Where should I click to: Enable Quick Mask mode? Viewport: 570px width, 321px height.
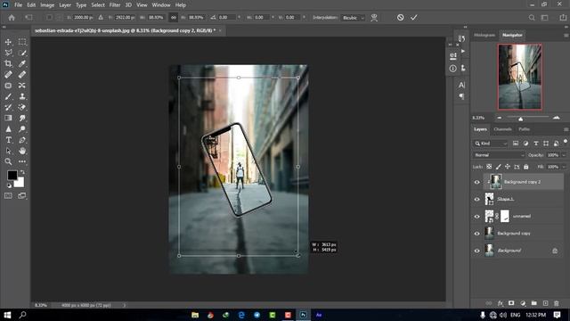click(x=8, y=196)
